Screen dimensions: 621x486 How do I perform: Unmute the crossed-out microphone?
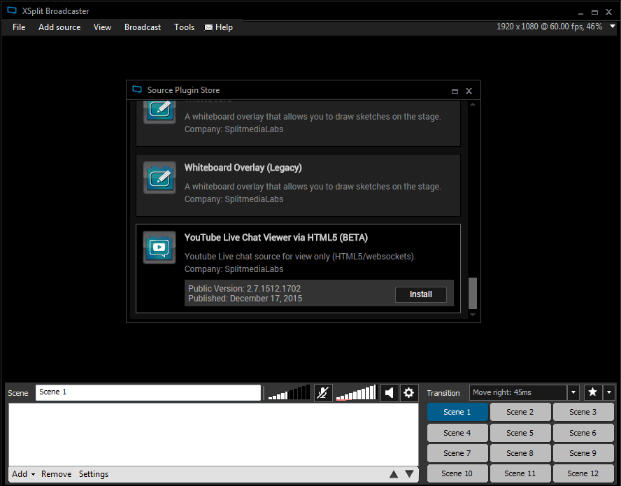click(x=323, y=392)
